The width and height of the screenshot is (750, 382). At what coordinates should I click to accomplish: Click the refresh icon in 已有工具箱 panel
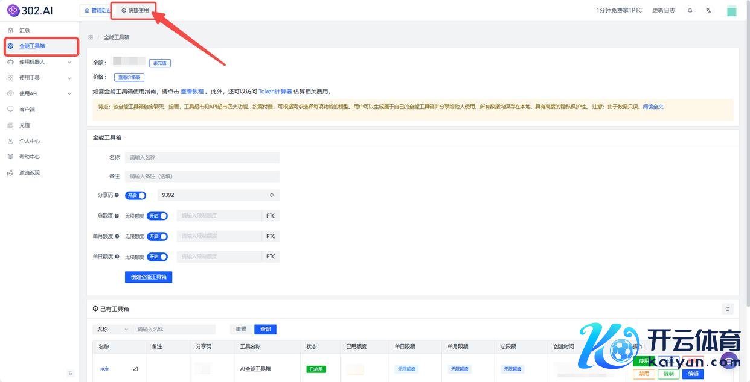[728, 308]
